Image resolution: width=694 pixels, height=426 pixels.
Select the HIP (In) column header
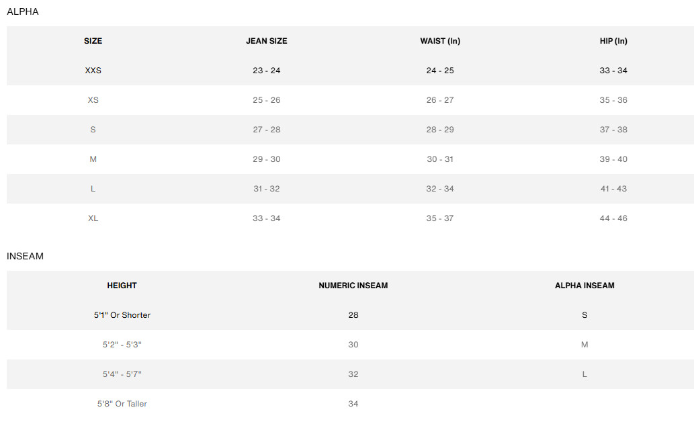point(613,41)
